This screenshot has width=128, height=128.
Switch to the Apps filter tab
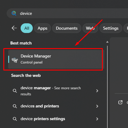pyautogui.click(x=42, y=28)
